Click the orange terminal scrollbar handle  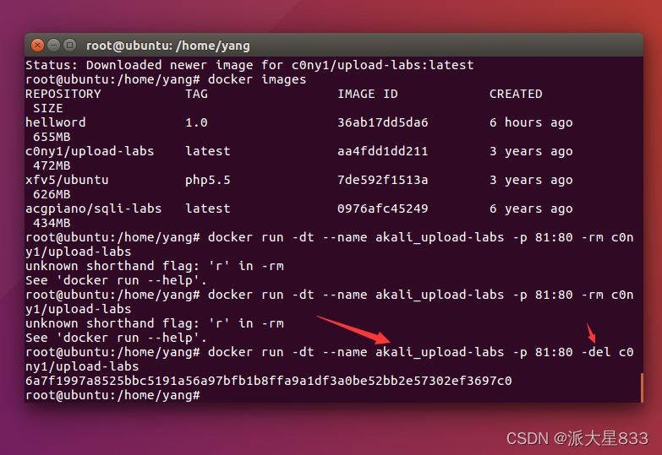[642, 387]
